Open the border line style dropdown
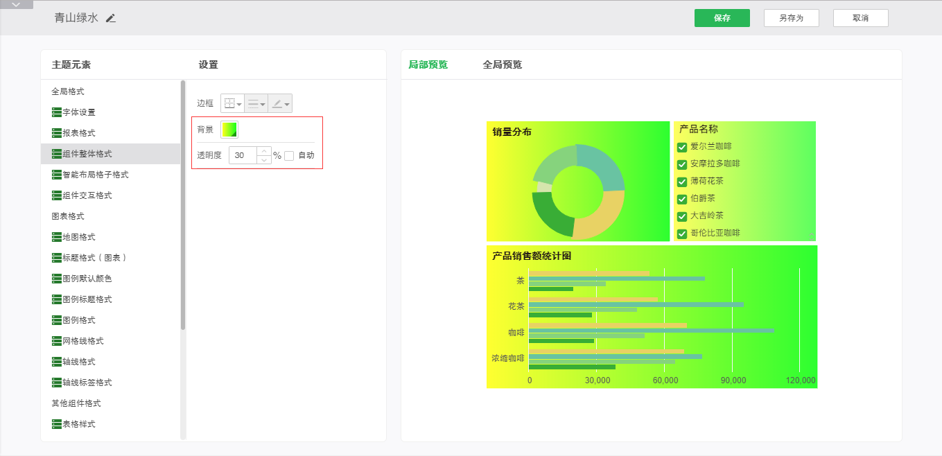This screenshot has width=942, height=456. click(x=256, y=104)
